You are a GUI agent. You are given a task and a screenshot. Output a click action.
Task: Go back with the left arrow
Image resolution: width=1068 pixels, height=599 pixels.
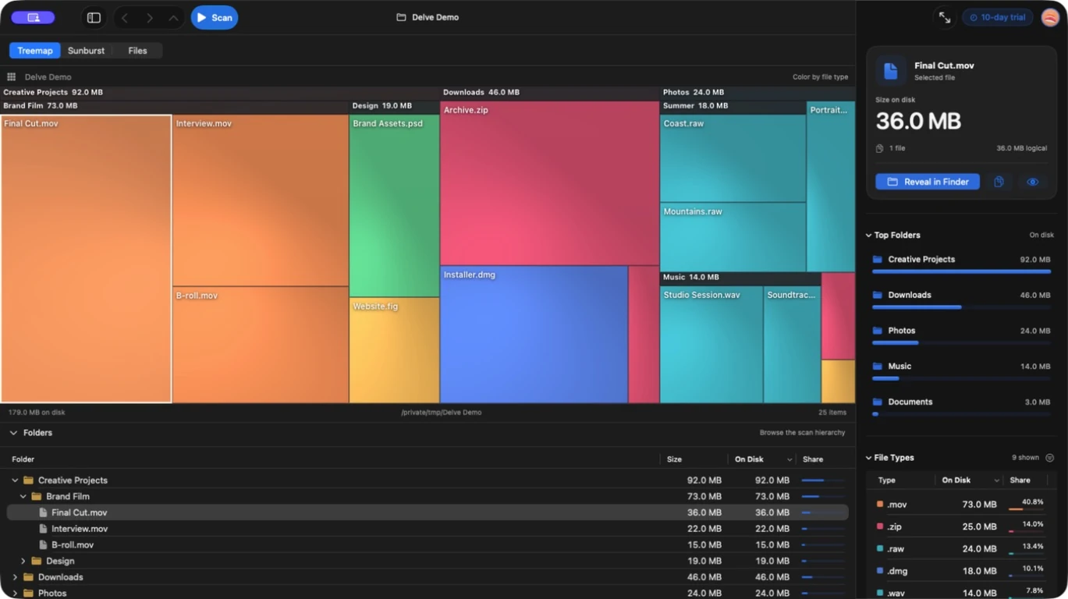click(x=125, y=17)
